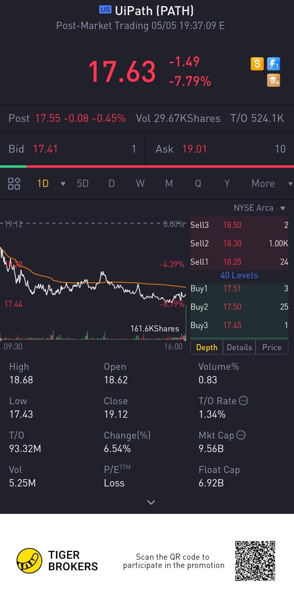Tap the Sell3 18.50 order row
This screenshot has width=294, height=608.
239,225
